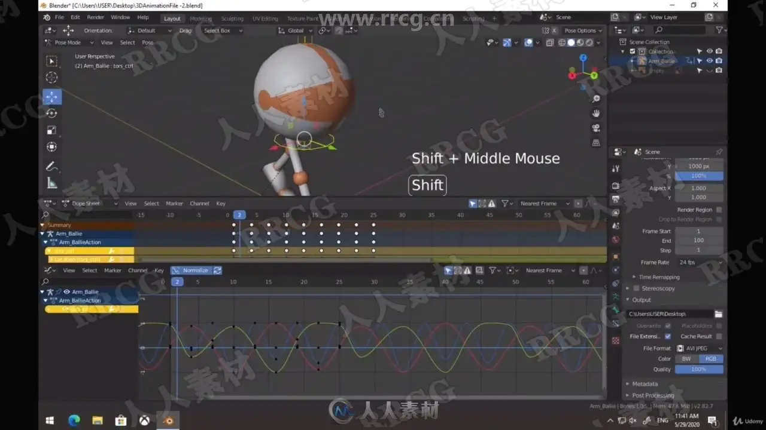Screen dimensions: 766x430
Task: Toggle visibility eye for Collection in Outliner
Action: click(710, 51)
